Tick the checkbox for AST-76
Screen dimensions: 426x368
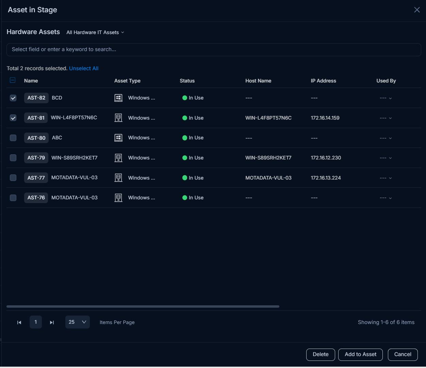pyautogui.click(x=13, y=198)
